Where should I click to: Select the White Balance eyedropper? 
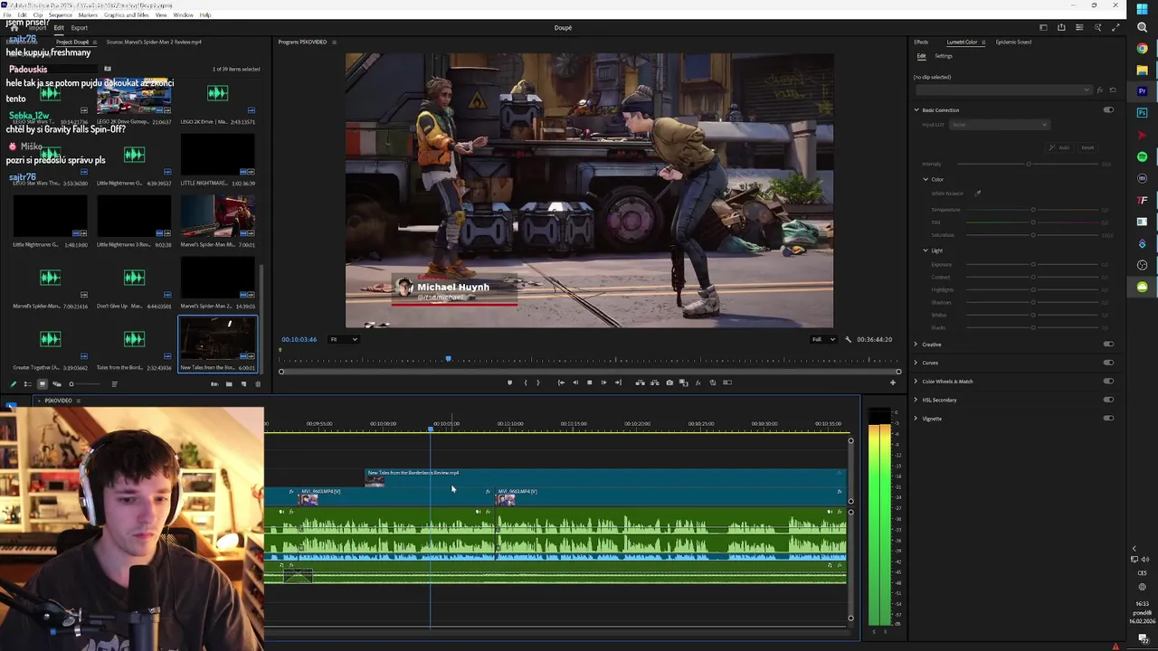978,193
